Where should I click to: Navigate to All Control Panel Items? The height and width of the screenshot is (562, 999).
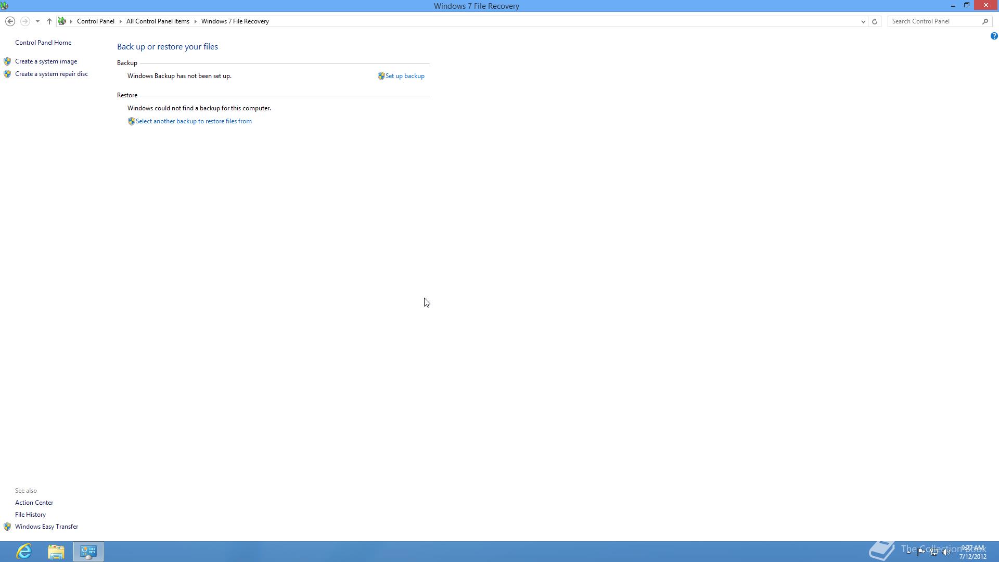pyautogui.click(x=158, y=21)
